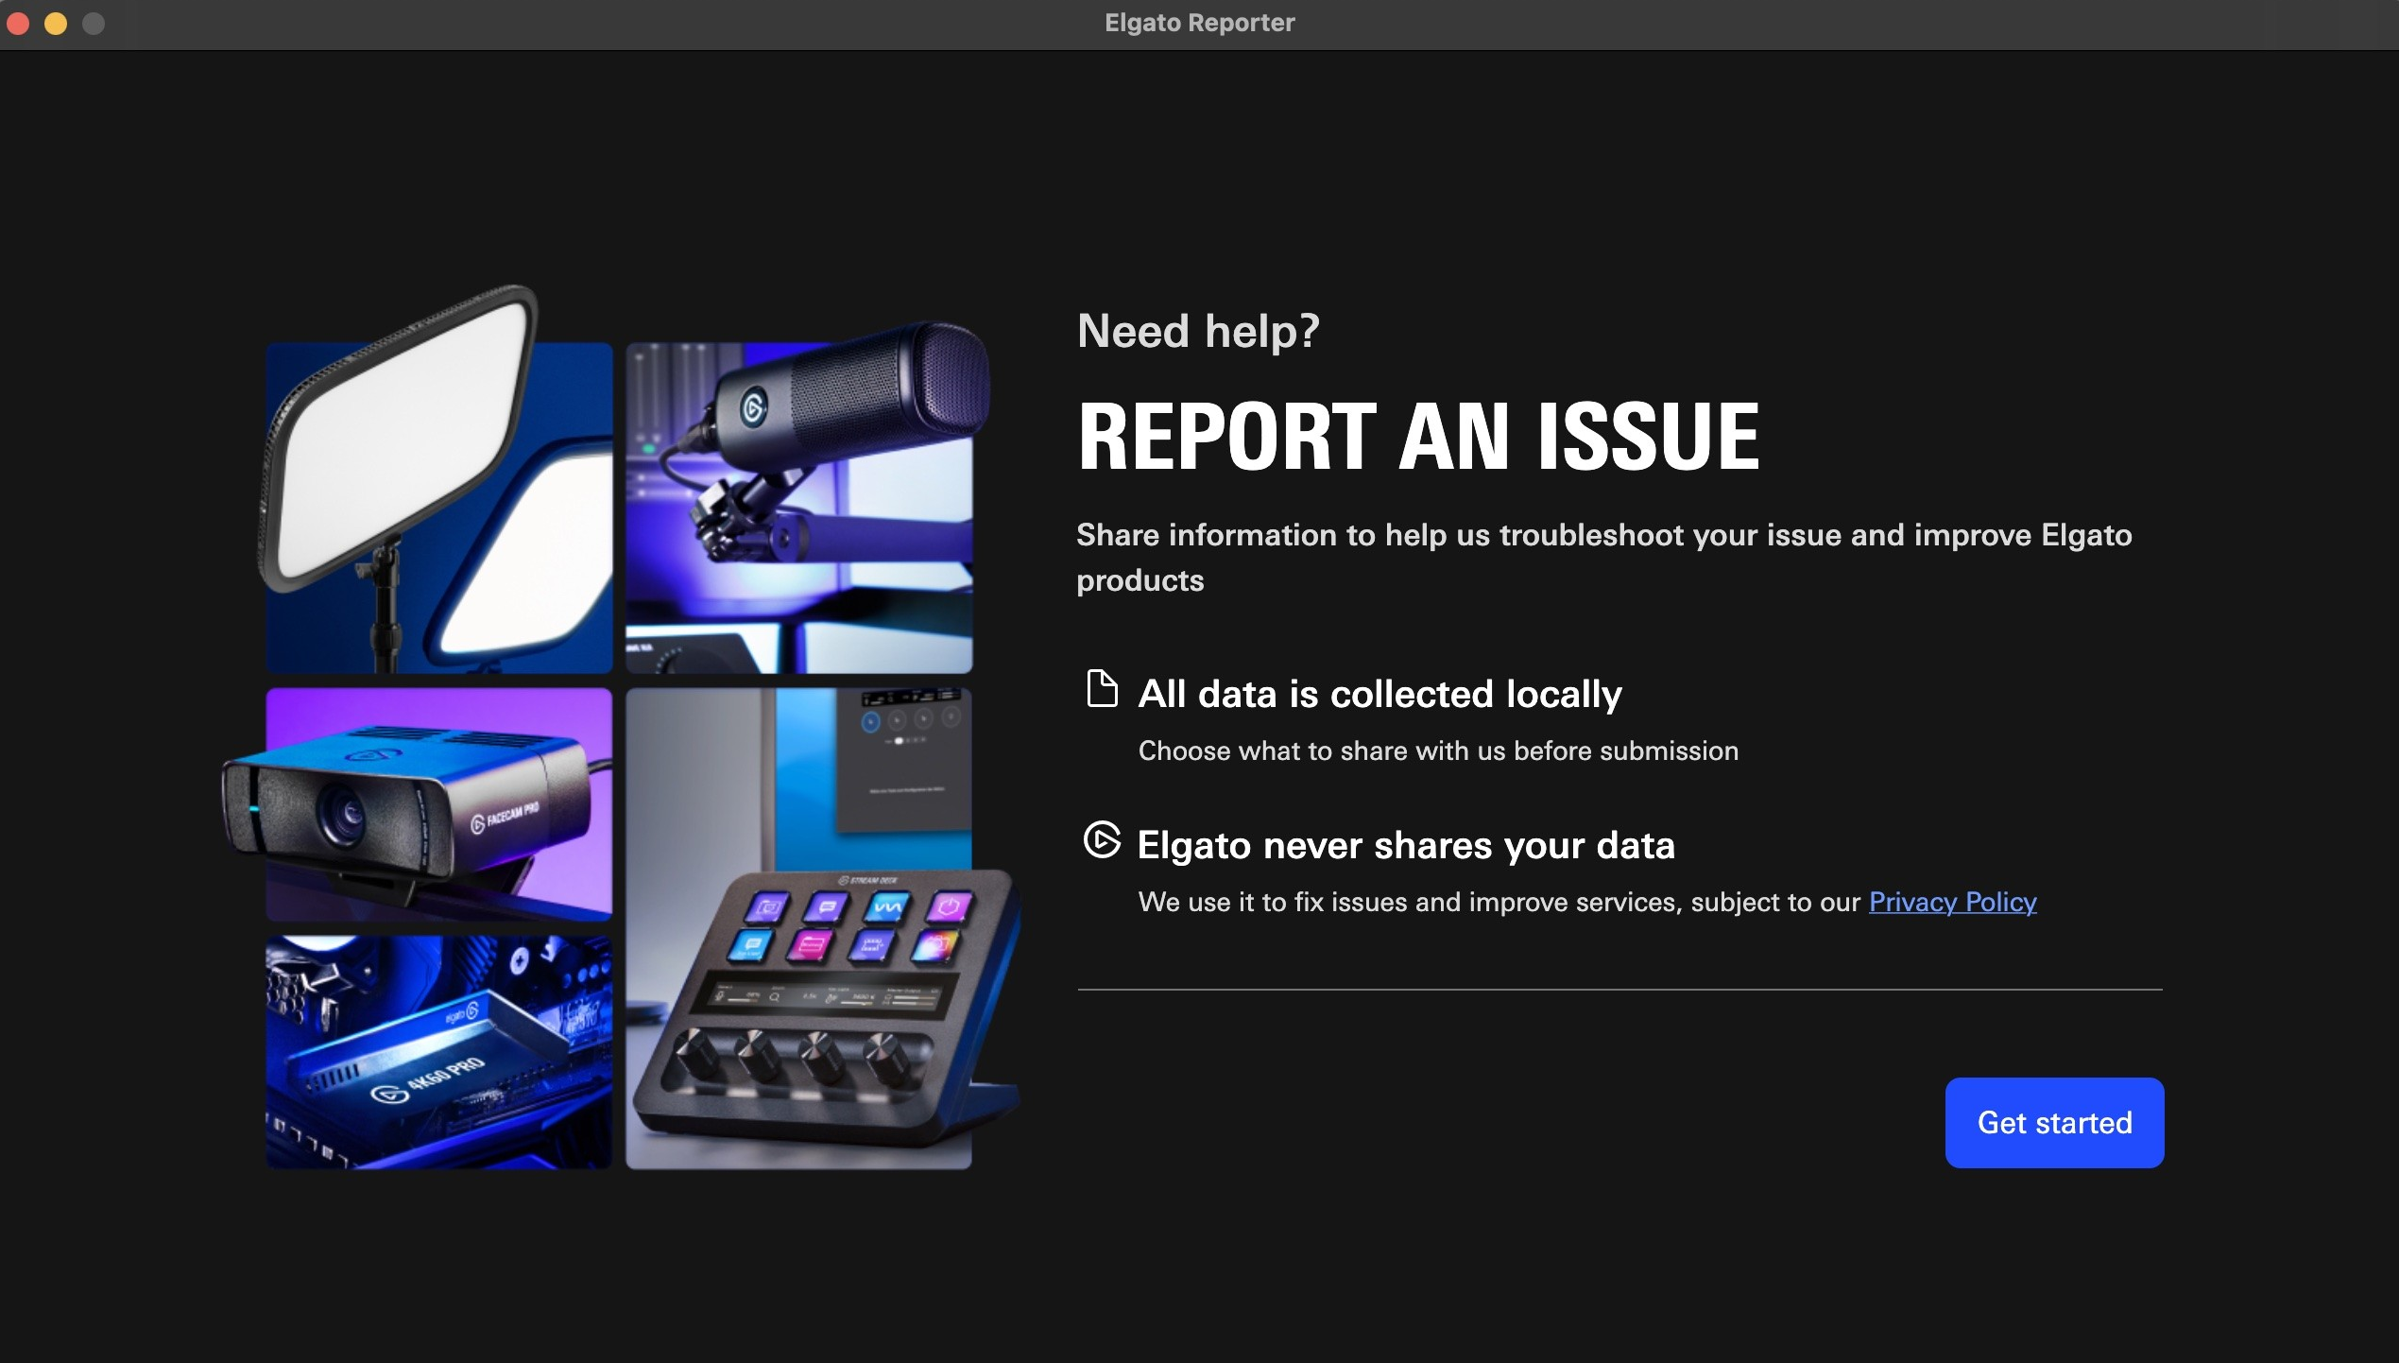Select the Stream Deck product thumbnail
The height and width of the screenshot is (1363, 2399).
pyautogui.click(x=799, y=929)
